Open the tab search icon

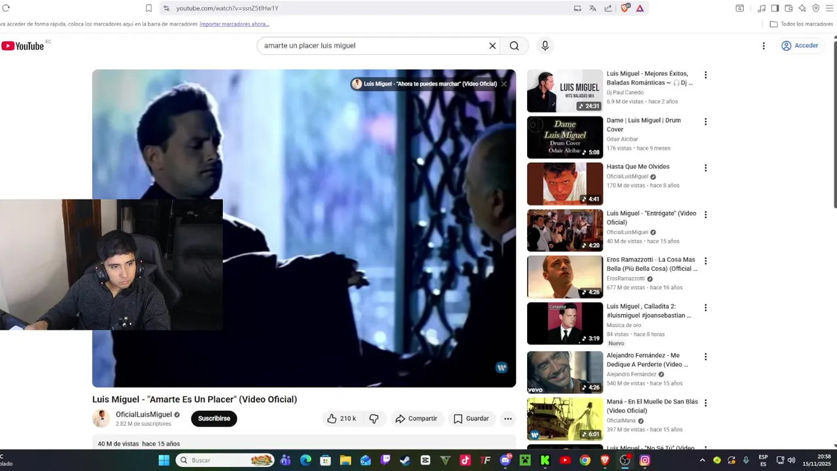pos(740,8)
